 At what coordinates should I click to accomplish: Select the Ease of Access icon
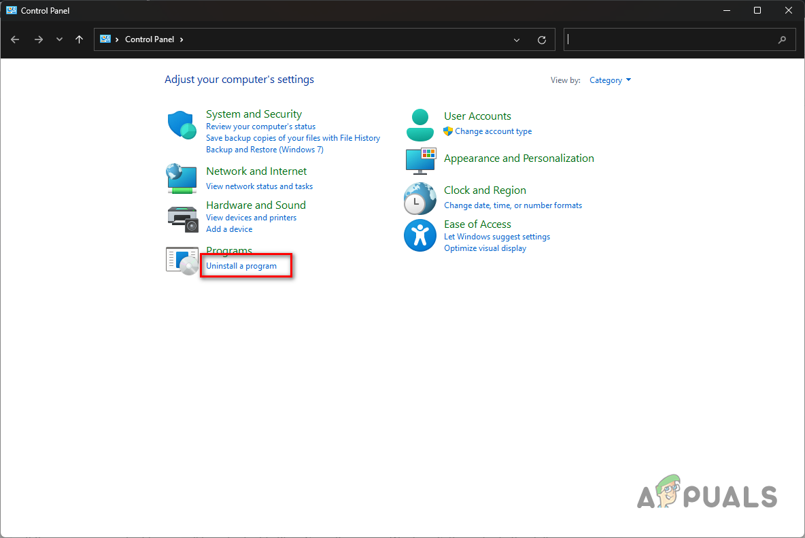(x=419, y=235)
